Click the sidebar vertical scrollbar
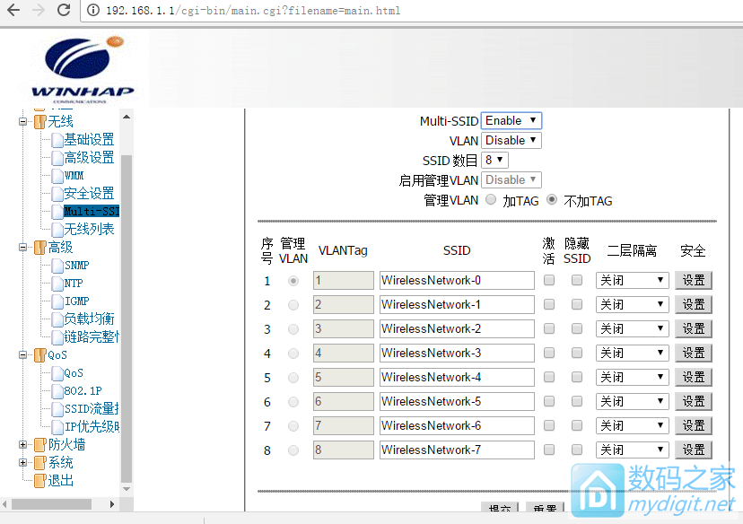 [x=127, y=305]
